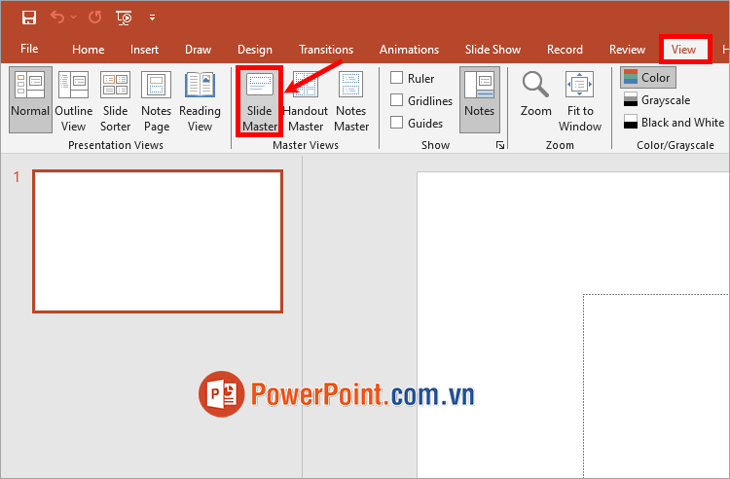Screen dimensions: 730x479
Task: Select Black and White mode
Action: 674,122
